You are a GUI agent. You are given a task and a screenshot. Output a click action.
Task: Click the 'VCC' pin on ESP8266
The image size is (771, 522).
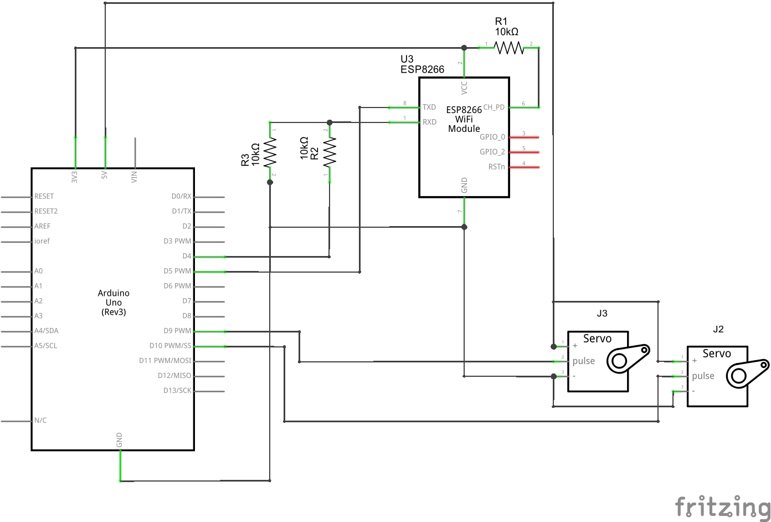pos(464,87)
